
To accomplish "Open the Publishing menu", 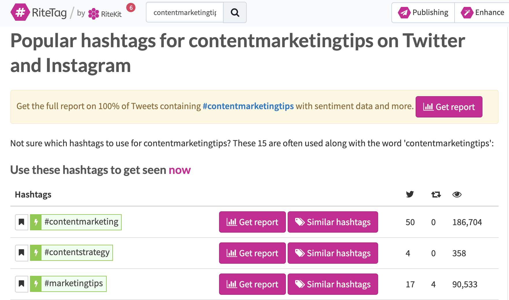I will tap(423, 12).
